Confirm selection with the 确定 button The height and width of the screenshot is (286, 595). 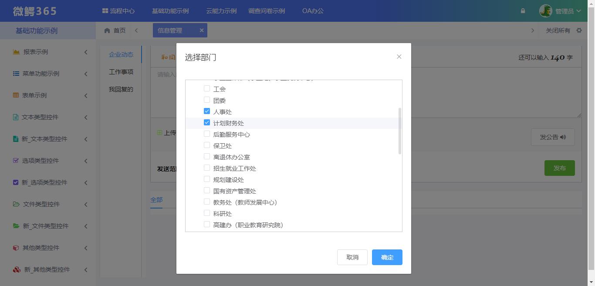pos(387,257)
